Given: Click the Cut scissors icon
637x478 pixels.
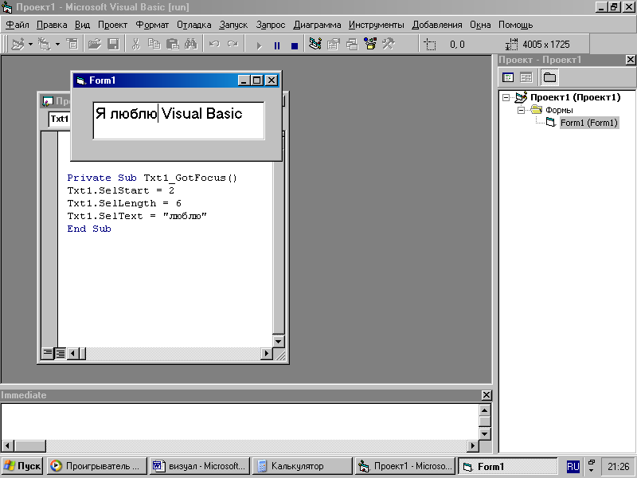Looking at the screenshot, I should click(135, 44).
